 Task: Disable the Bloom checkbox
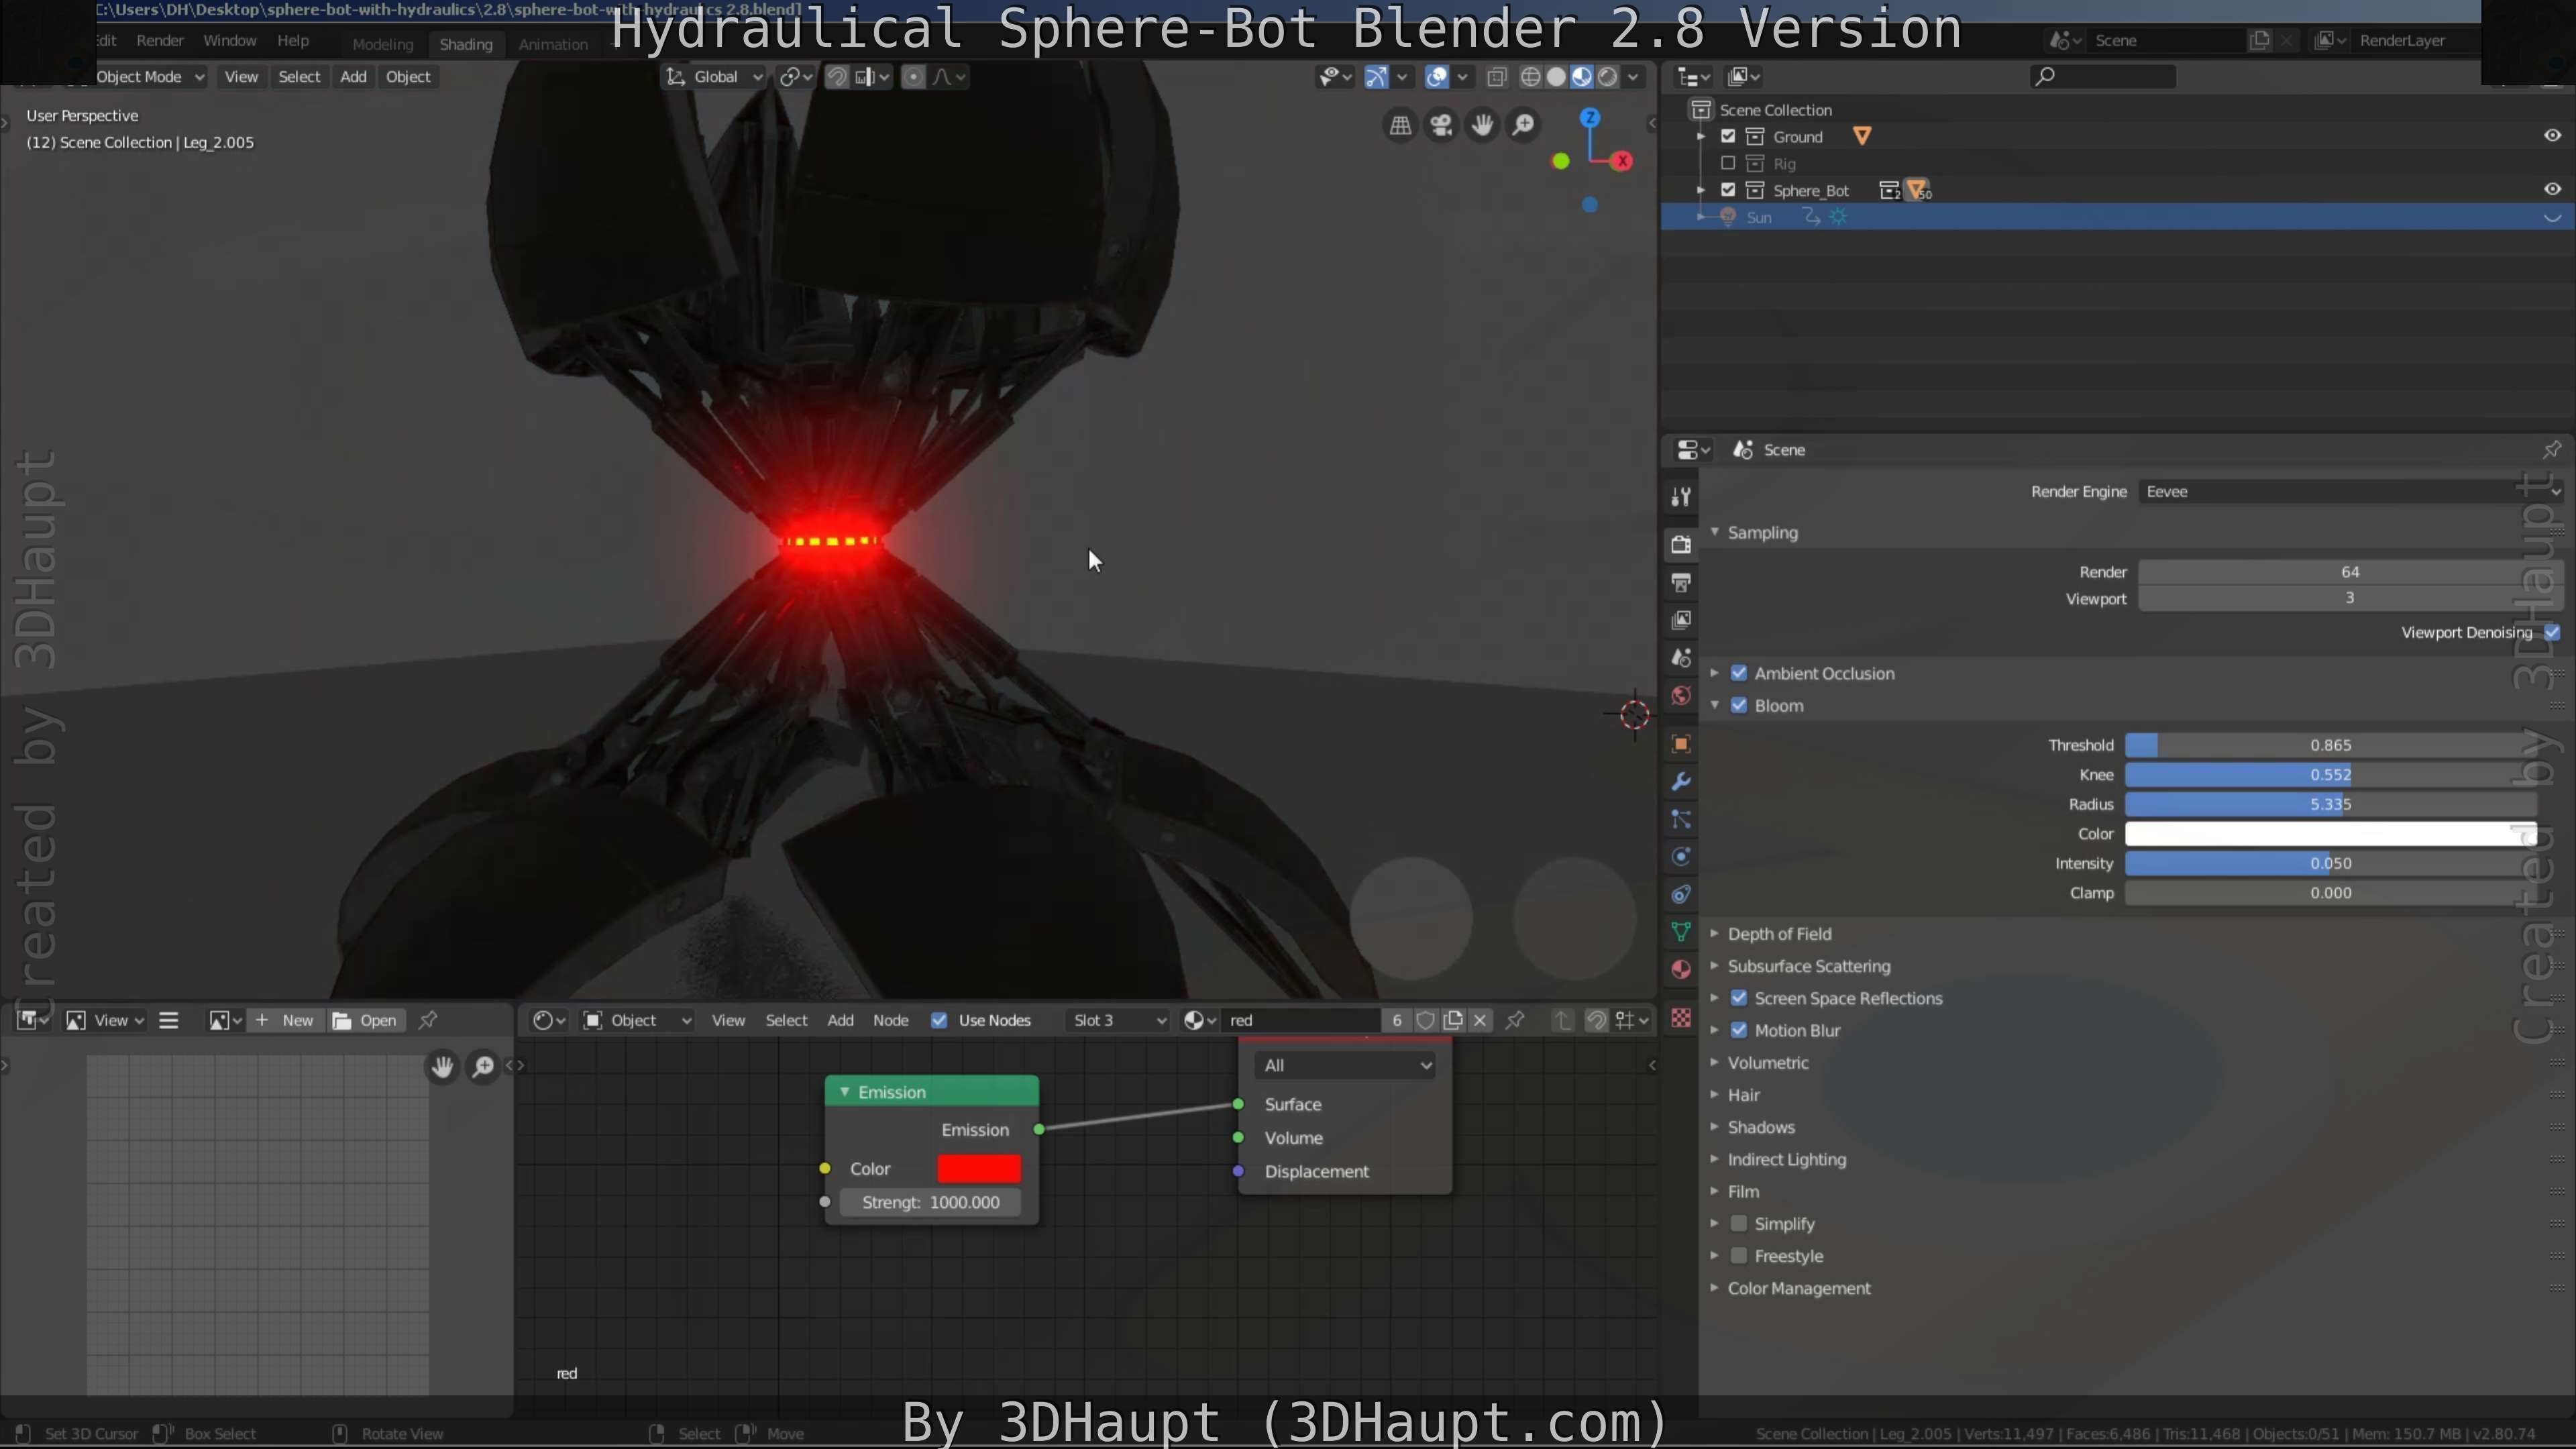tap(1739, 705)
